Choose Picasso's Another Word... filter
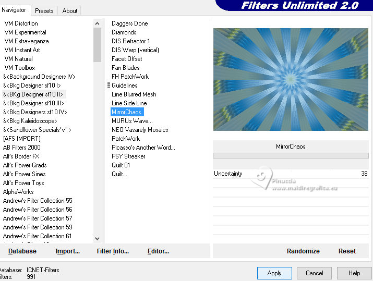Viewport: 373px width, 281px height. pos(143,148)
